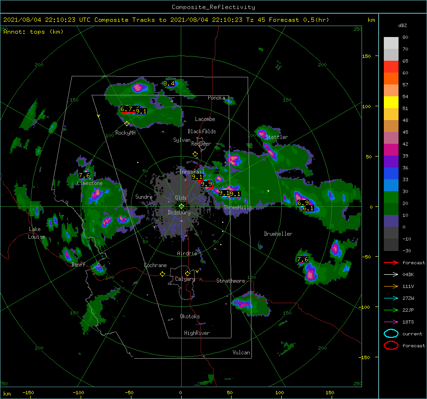
Task: Click the storm top label 6.1
Action: (x=308, y=208)
